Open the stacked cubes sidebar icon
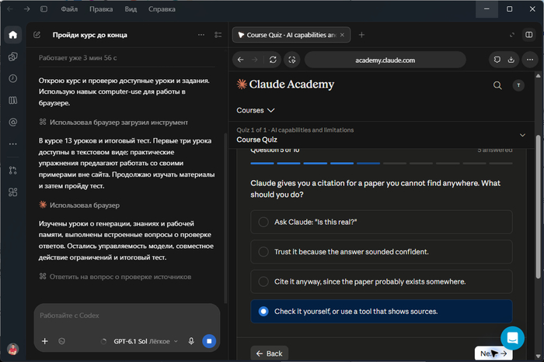 click(13, 57)
